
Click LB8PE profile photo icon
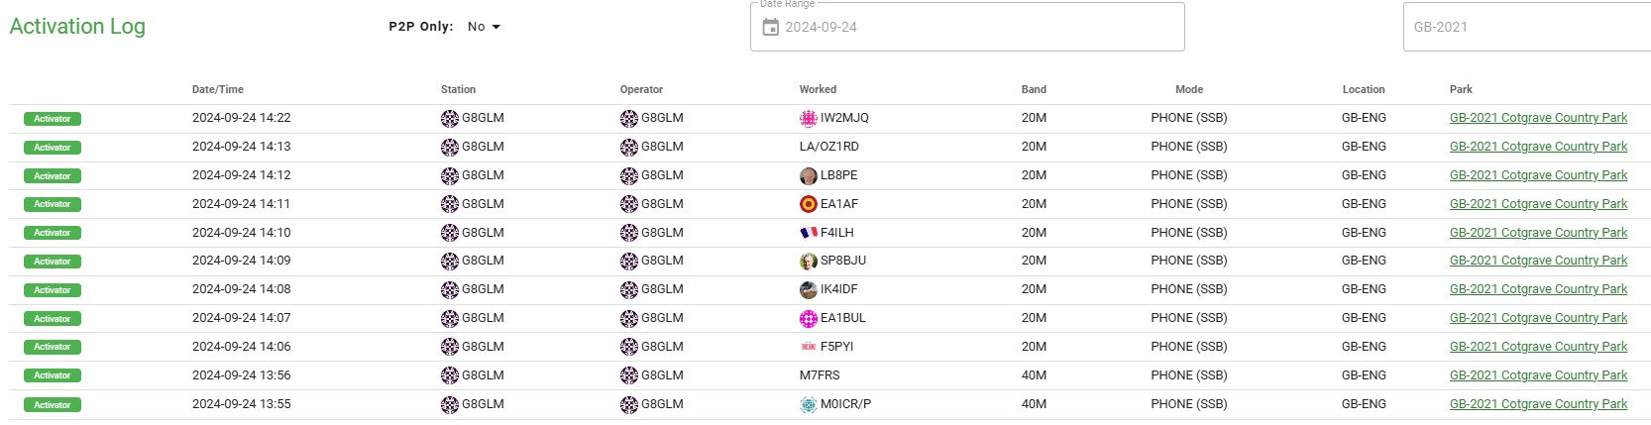point(809,176)
